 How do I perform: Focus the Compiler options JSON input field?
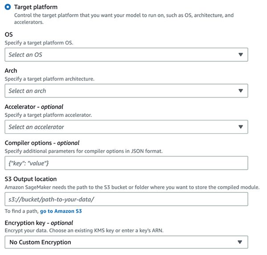pyautogui.click(x=126, y=163)
